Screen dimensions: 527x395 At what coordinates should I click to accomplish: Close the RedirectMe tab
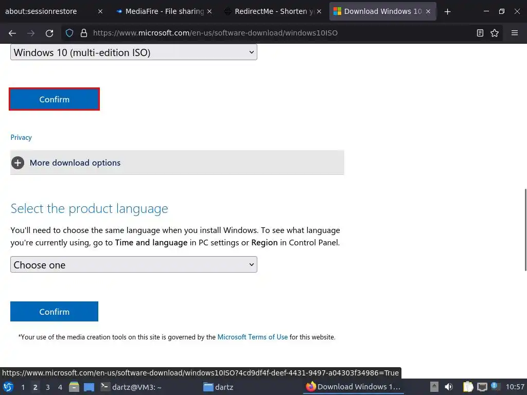319,11
